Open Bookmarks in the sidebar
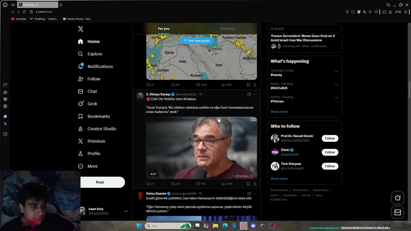The width and height of the screenshot is (411, 231). coord(94,116)
